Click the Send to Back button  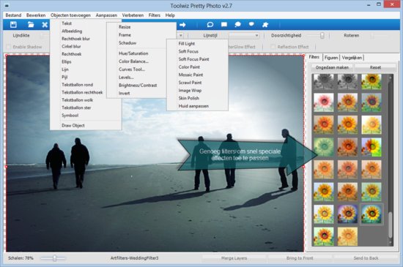tap(366, 258)
